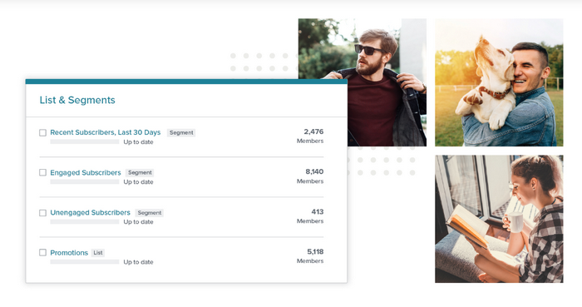Screen dimensions: 582x307
Task: Open photo of man hugging dog
Action: [499, 82]
